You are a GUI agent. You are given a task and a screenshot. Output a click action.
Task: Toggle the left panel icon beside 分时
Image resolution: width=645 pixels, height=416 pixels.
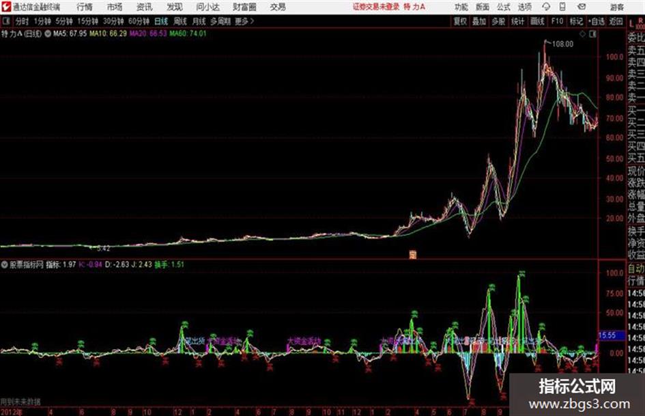[x=5, y=21]
